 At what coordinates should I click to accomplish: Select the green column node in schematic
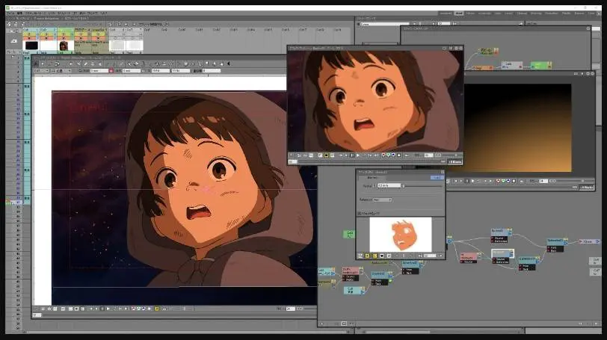tap(349, 234)
